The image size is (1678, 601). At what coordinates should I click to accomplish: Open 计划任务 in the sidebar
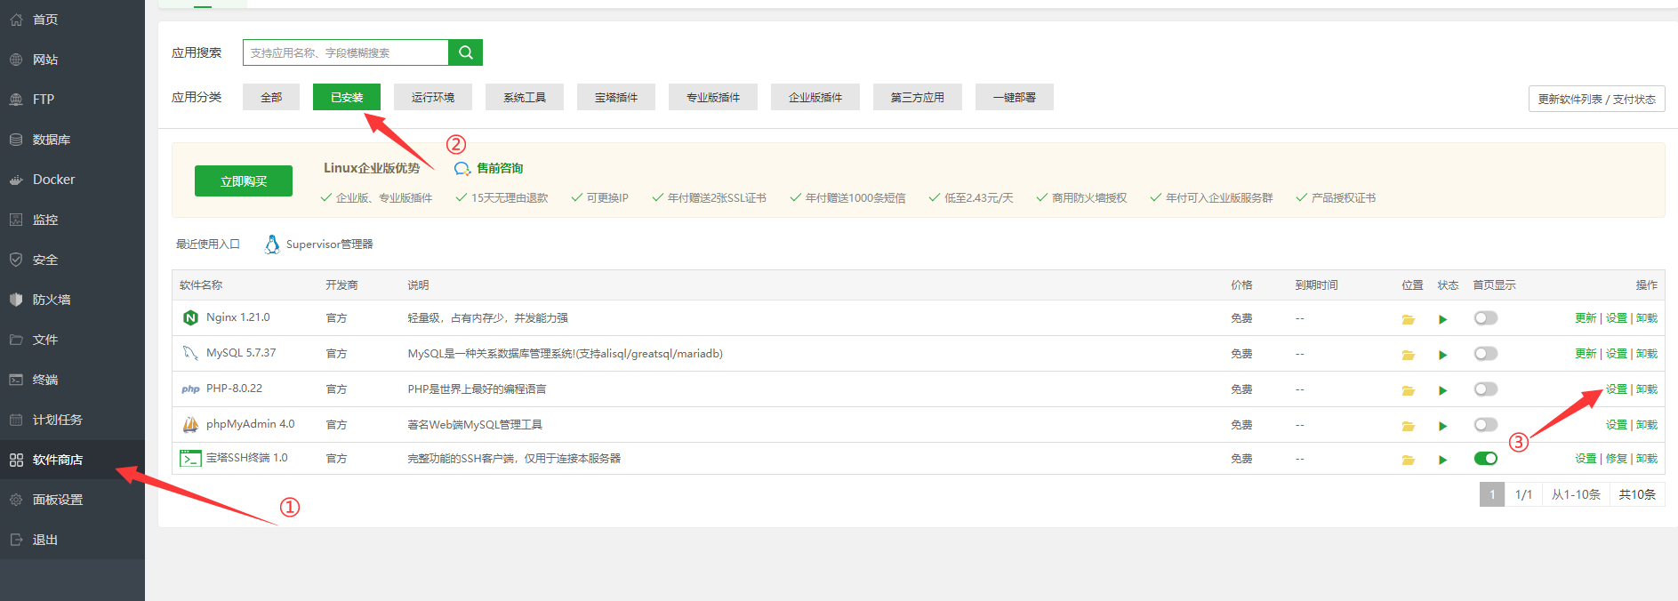click(72, 420)
